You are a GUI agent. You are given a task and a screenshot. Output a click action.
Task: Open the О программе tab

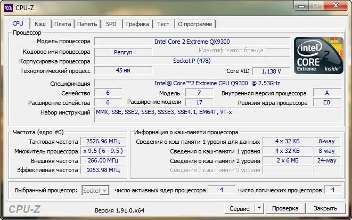(x=195, y=24)
